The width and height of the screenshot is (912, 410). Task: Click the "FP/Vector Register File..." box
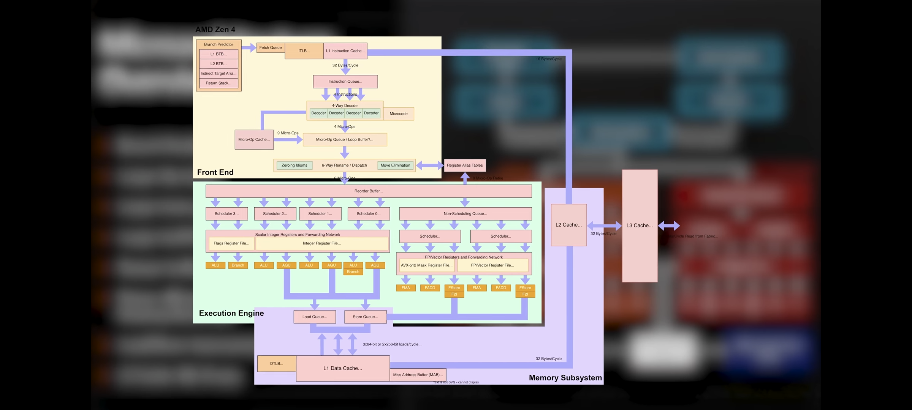click(x=492, y=265)
